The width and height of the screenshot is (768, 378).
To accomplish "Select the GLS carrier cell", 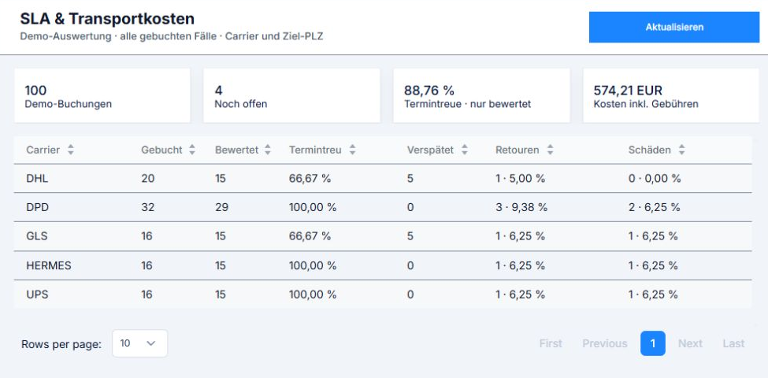I will (37, 236).
